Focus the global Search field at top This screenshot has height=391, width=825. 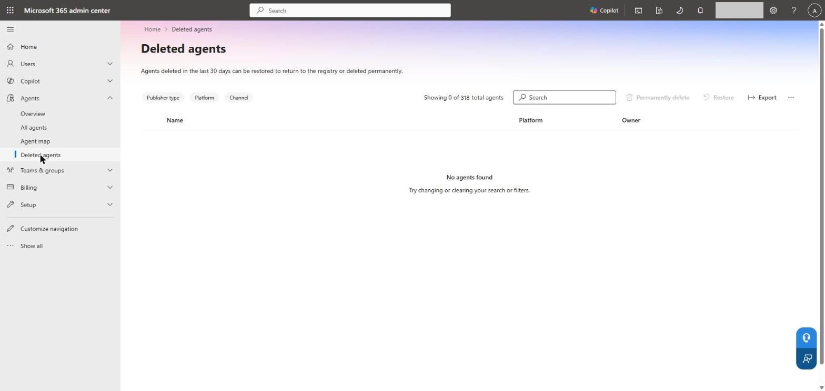350,11
